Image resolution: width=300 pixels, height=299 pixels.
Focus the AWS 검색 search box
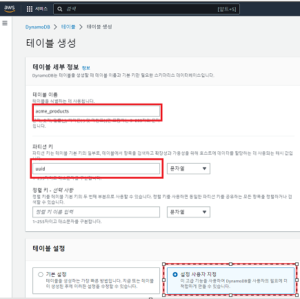click(146, 9)
